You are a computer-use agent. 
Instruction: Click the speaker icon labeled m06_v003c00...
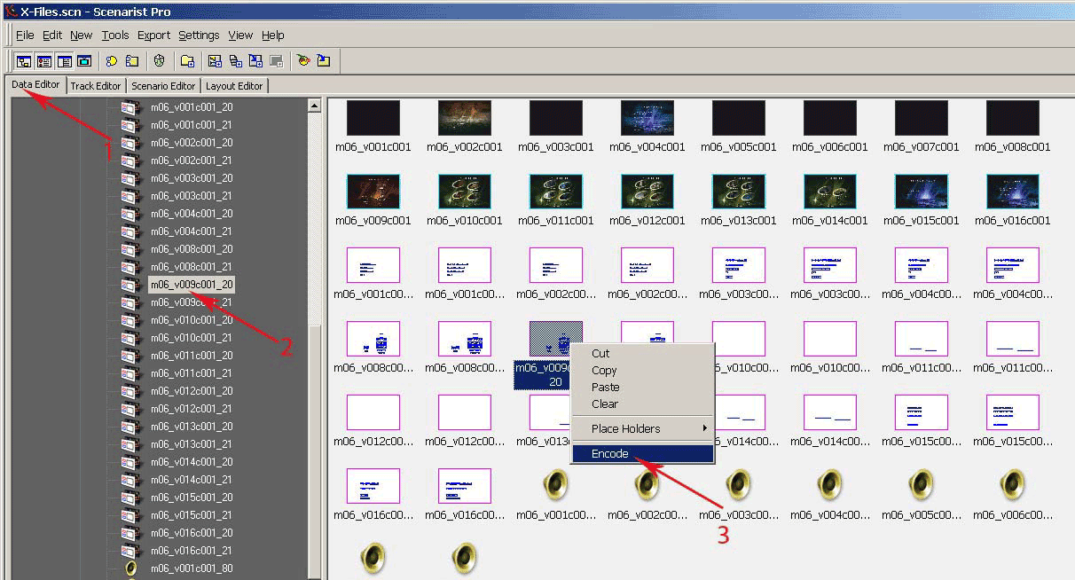(x=738, y=483)
